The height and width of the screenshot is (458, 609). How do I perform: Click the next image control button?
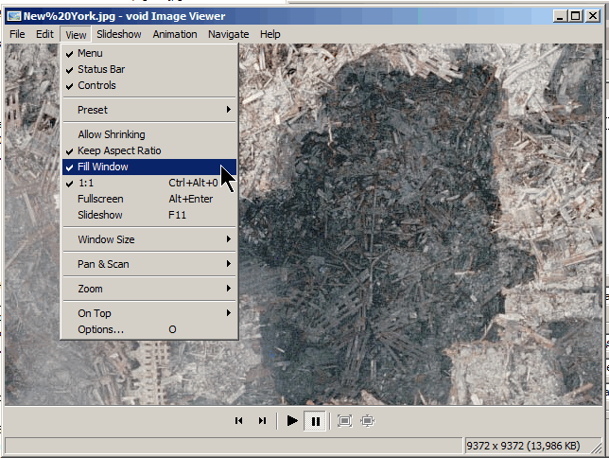coord(262,421)
